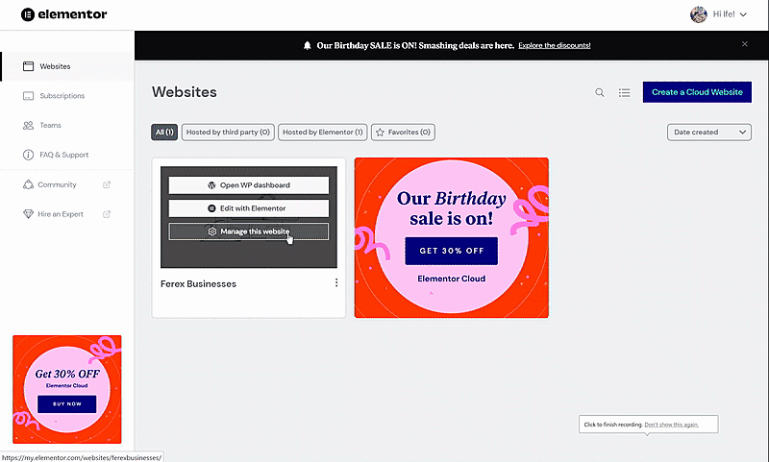Click the WordPress icon on Open WP dashboard

[x=211, y=185]
